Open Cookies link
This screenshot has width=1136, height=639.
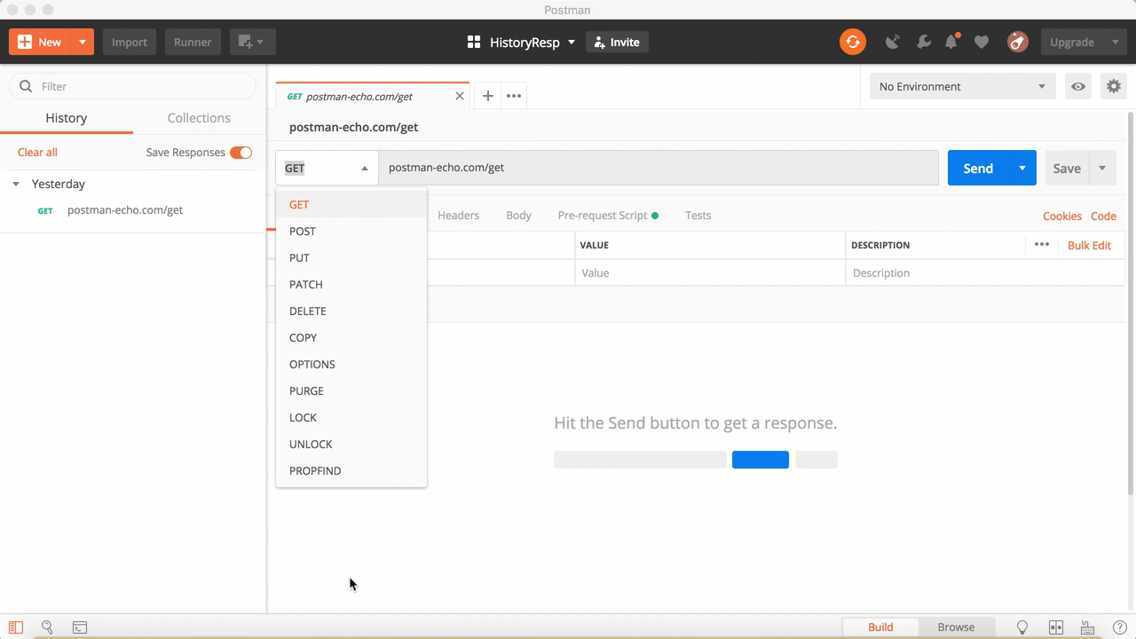(1062, 216)
